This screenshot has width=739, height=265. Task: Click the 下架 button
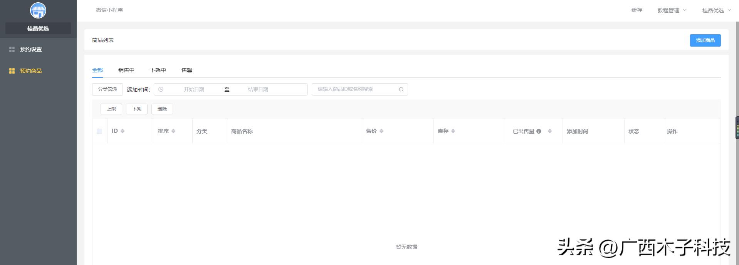(137, 109)
